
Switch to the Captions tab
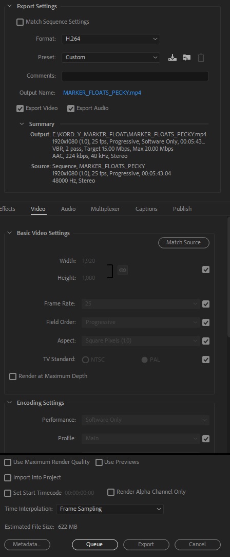(x=146, y=209)
